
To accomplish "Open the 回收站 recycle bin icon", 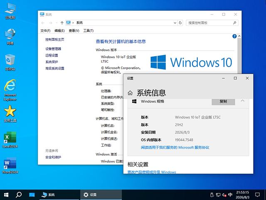I will [x=10, y=62].
